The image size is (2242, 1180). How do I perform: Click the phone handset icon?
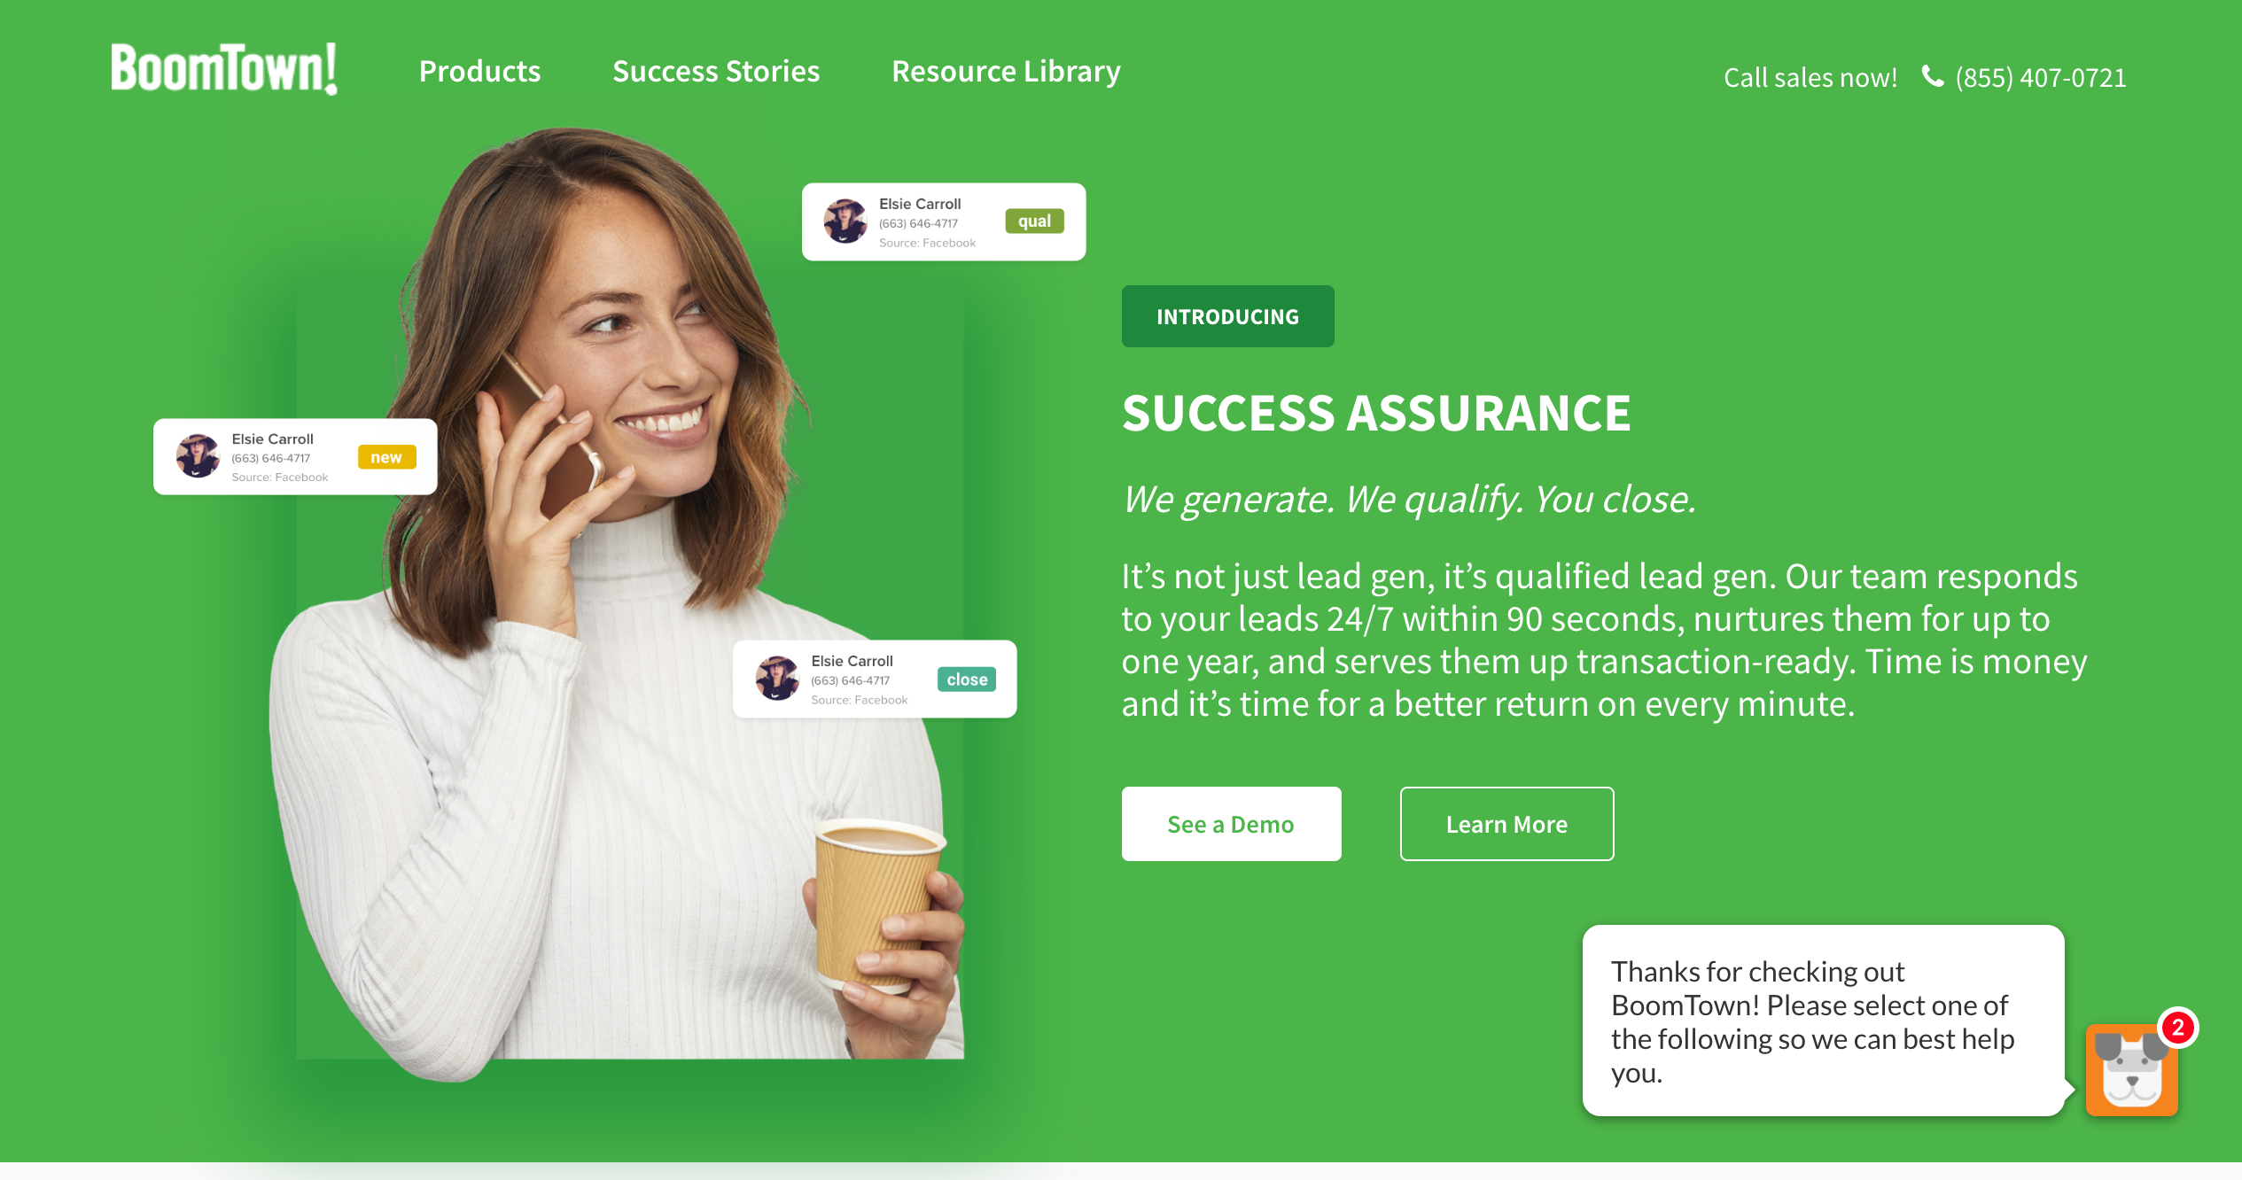[x=1932, y=77]
